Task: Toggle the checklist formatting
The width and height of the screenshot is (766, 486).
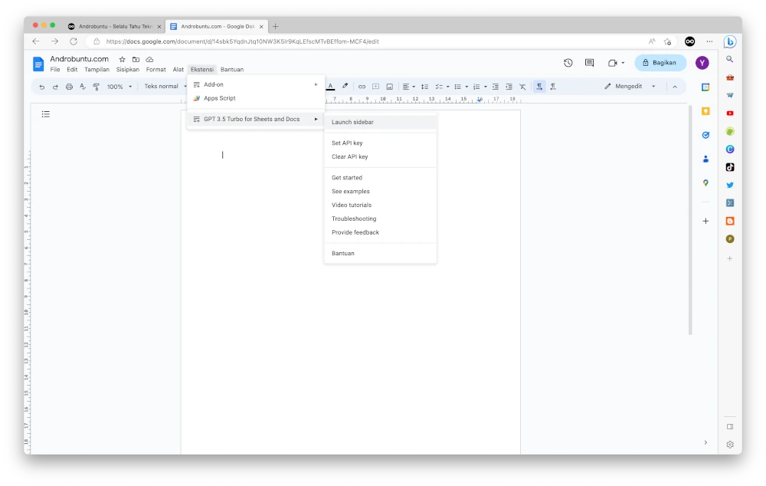Action: tap(439, 86)
